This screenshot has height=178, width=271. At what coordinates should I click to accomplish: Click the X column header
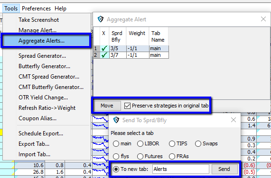pos(104,36)
